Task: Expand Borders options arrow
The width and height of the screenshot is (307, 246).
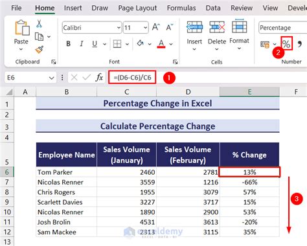Action: [127, 44]
